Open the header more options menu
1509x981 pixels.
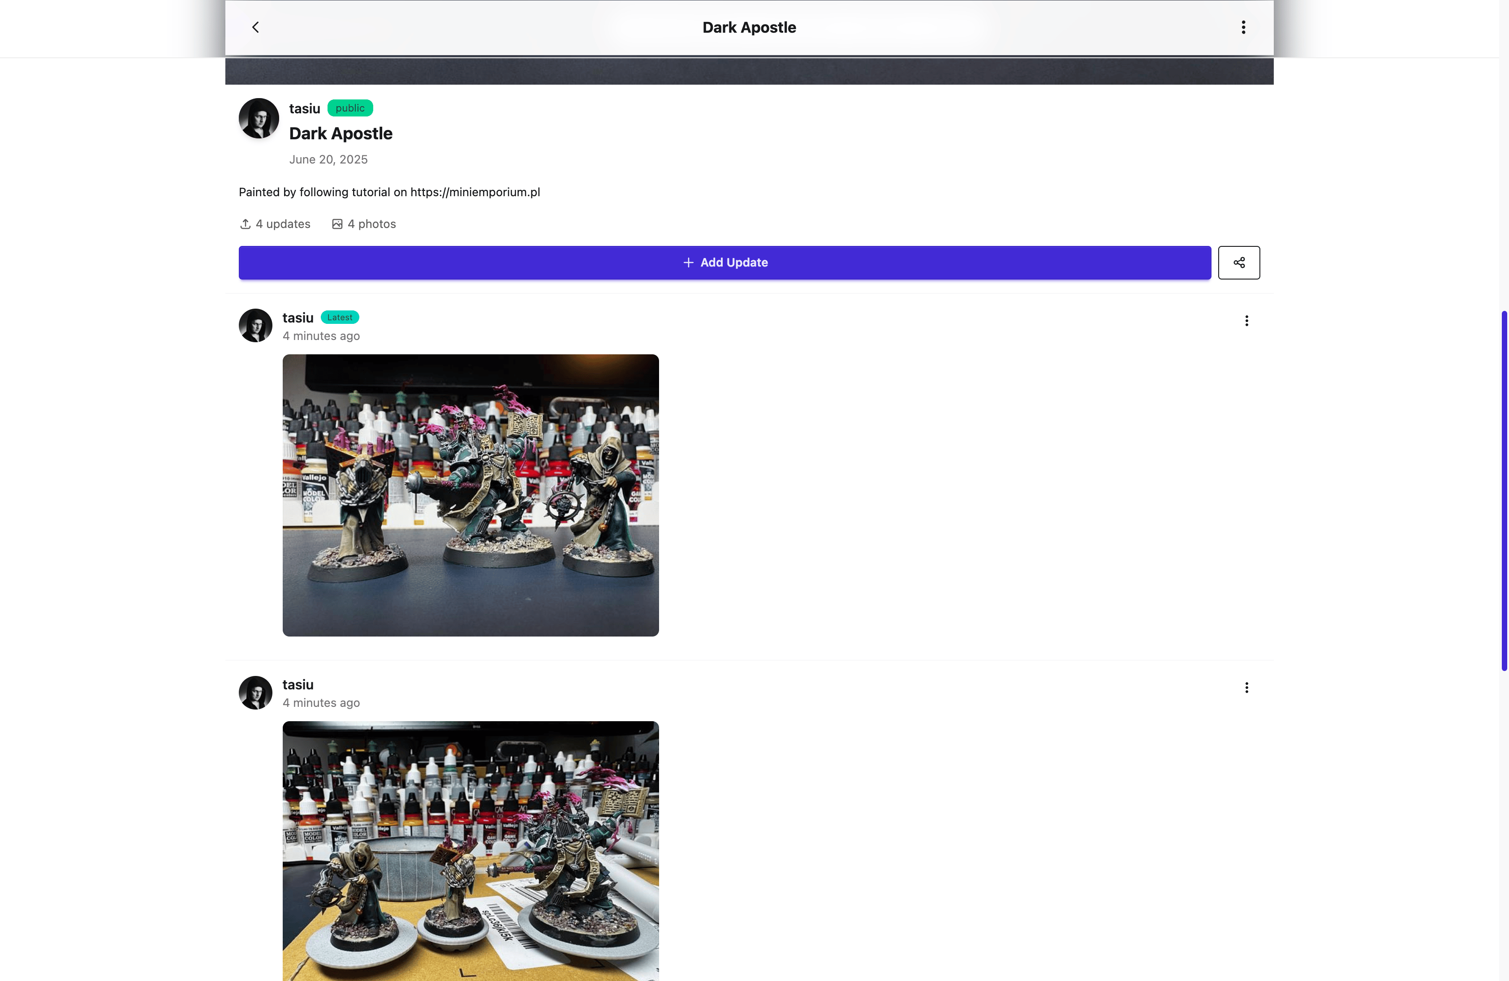pos(1243,27)
